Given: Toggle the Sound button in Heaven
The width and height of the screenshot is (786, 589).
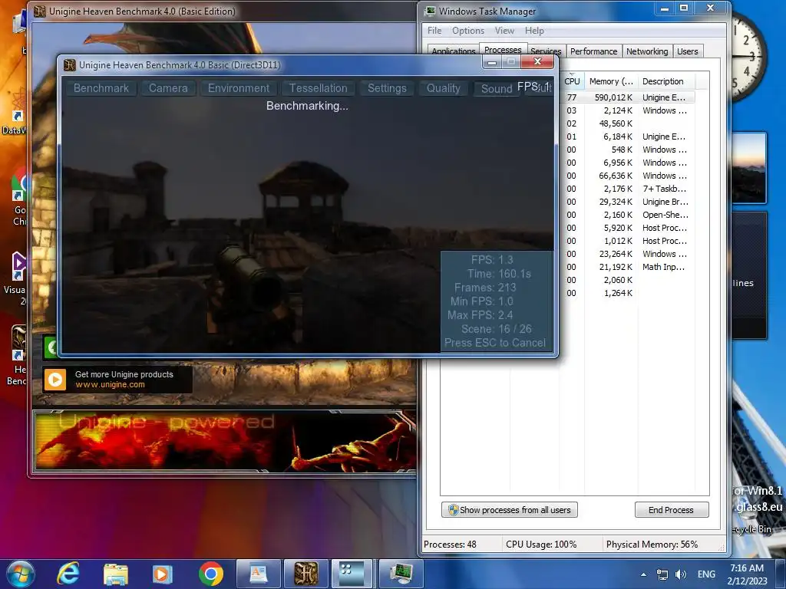Looking at the screenshot, I should pos(497,89).
